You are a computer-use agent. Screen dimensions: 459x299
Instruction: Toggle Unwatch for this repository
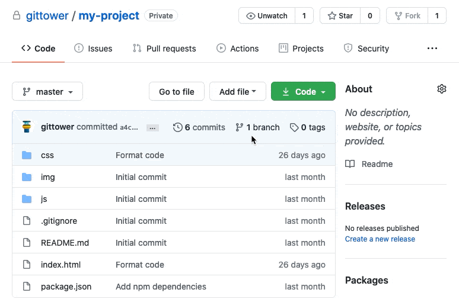click(266, 16)
